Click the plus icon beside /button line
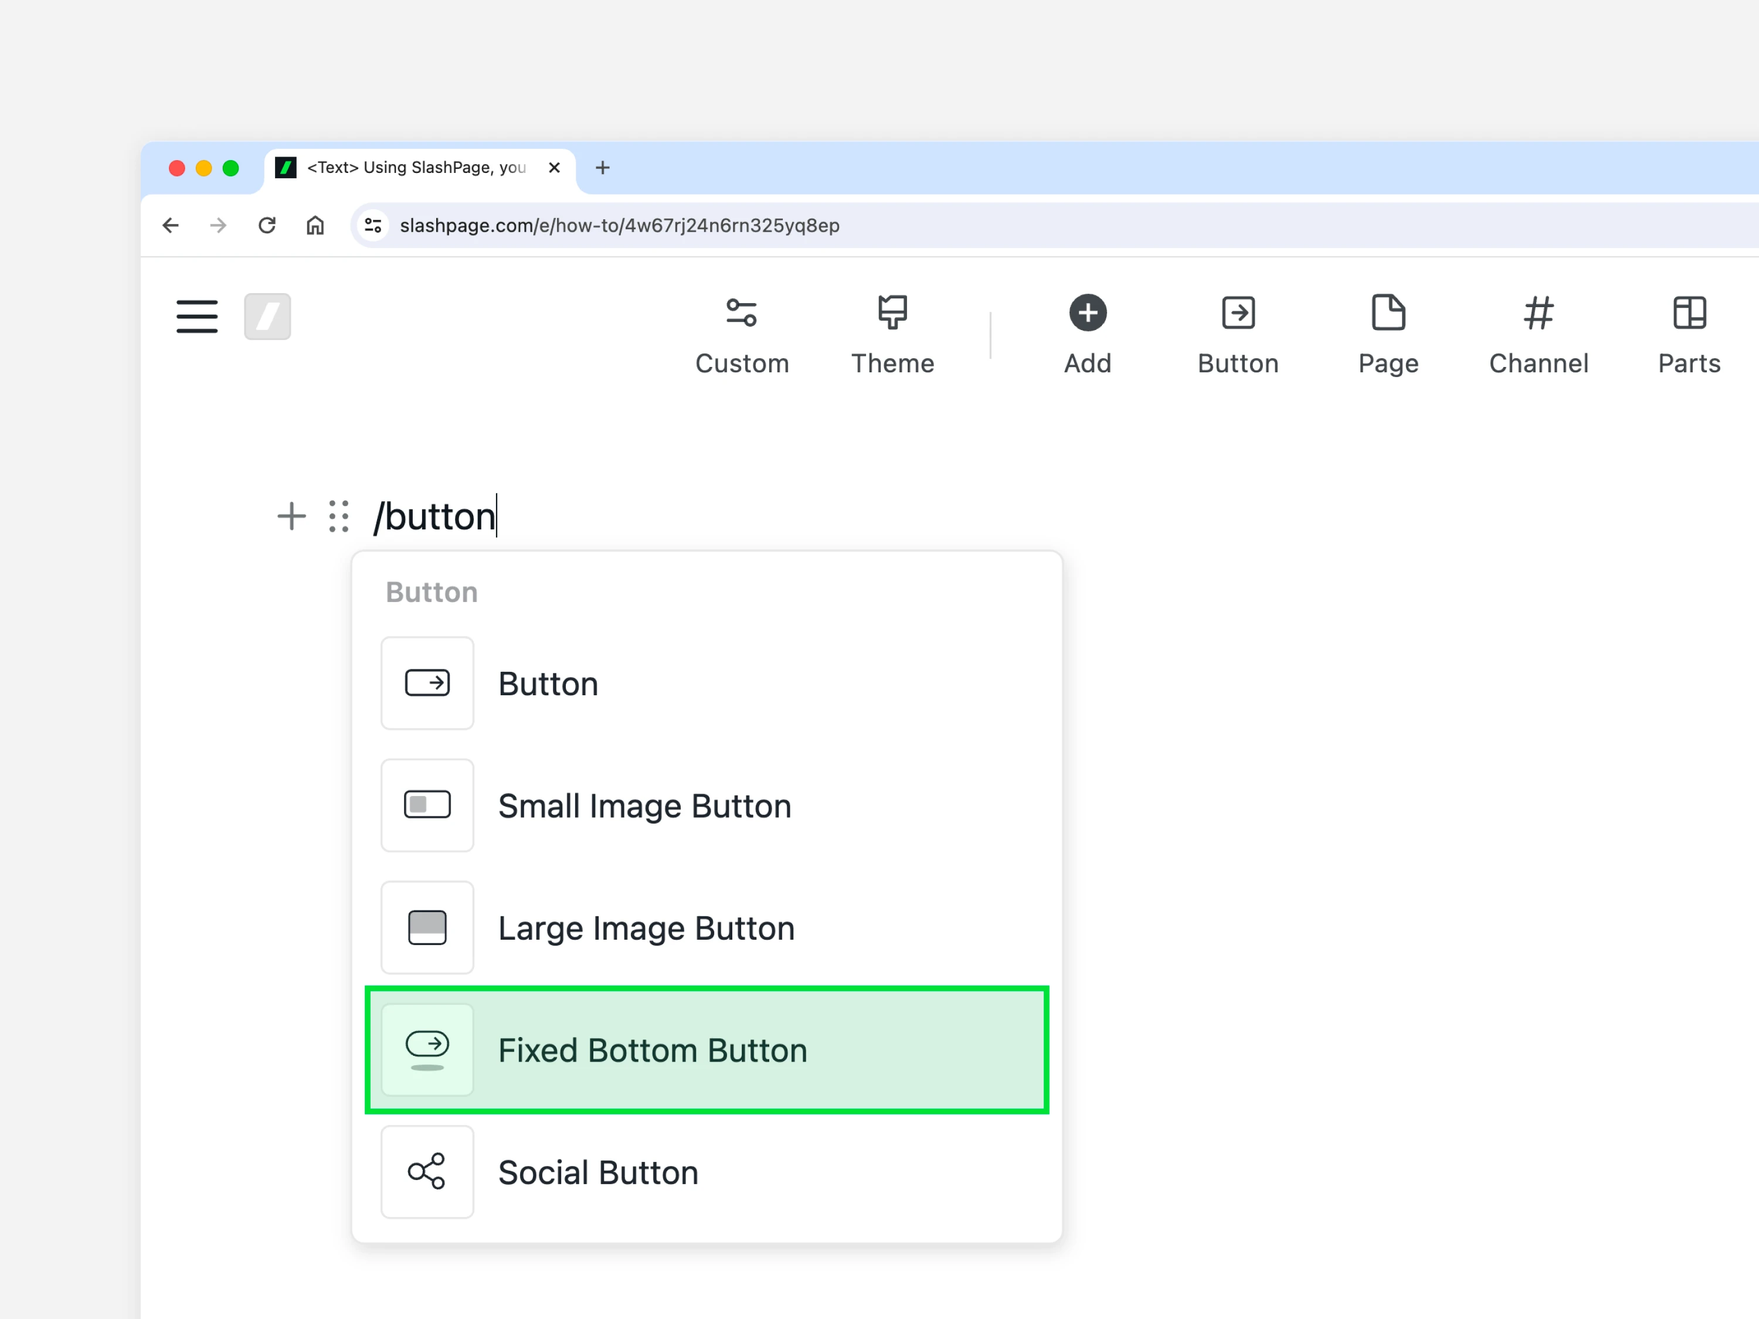The image size is (1759, 1319). coord(291,516)
